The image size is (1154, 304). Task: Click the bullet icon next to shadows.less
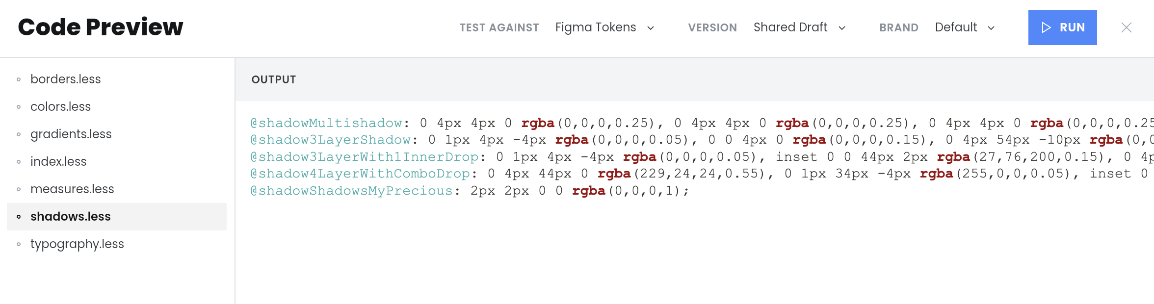[x=19, y=217]
